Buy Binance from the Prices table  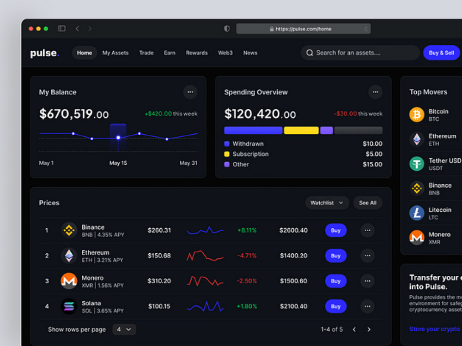(335, 230)
